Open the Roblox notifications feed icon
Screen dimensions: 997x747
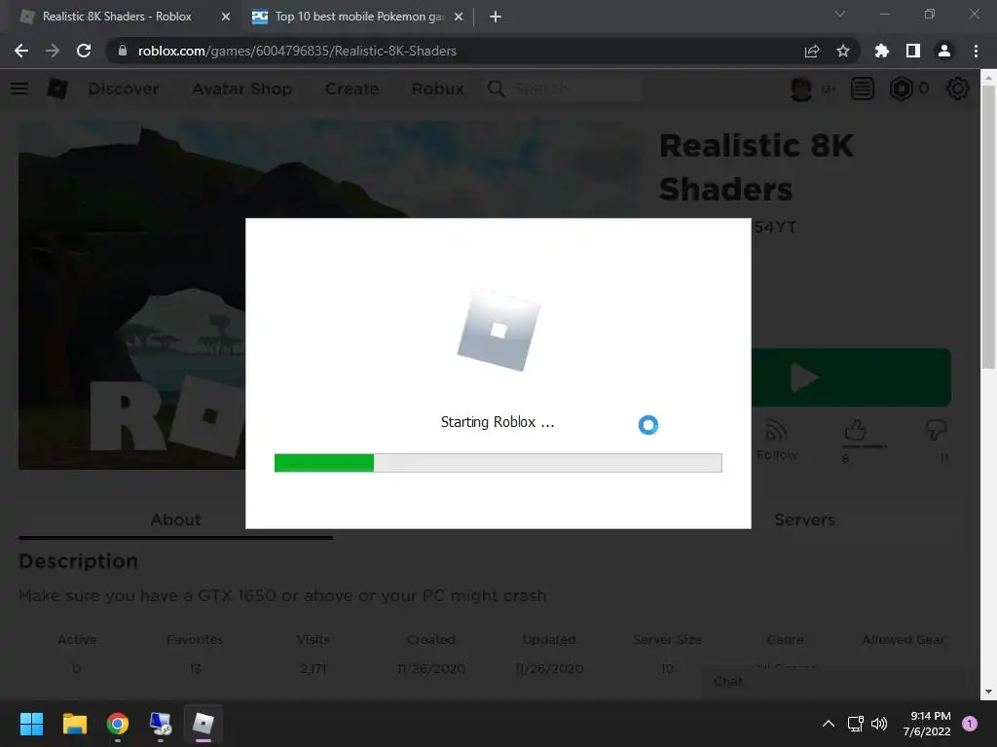[x=863, y=89]
